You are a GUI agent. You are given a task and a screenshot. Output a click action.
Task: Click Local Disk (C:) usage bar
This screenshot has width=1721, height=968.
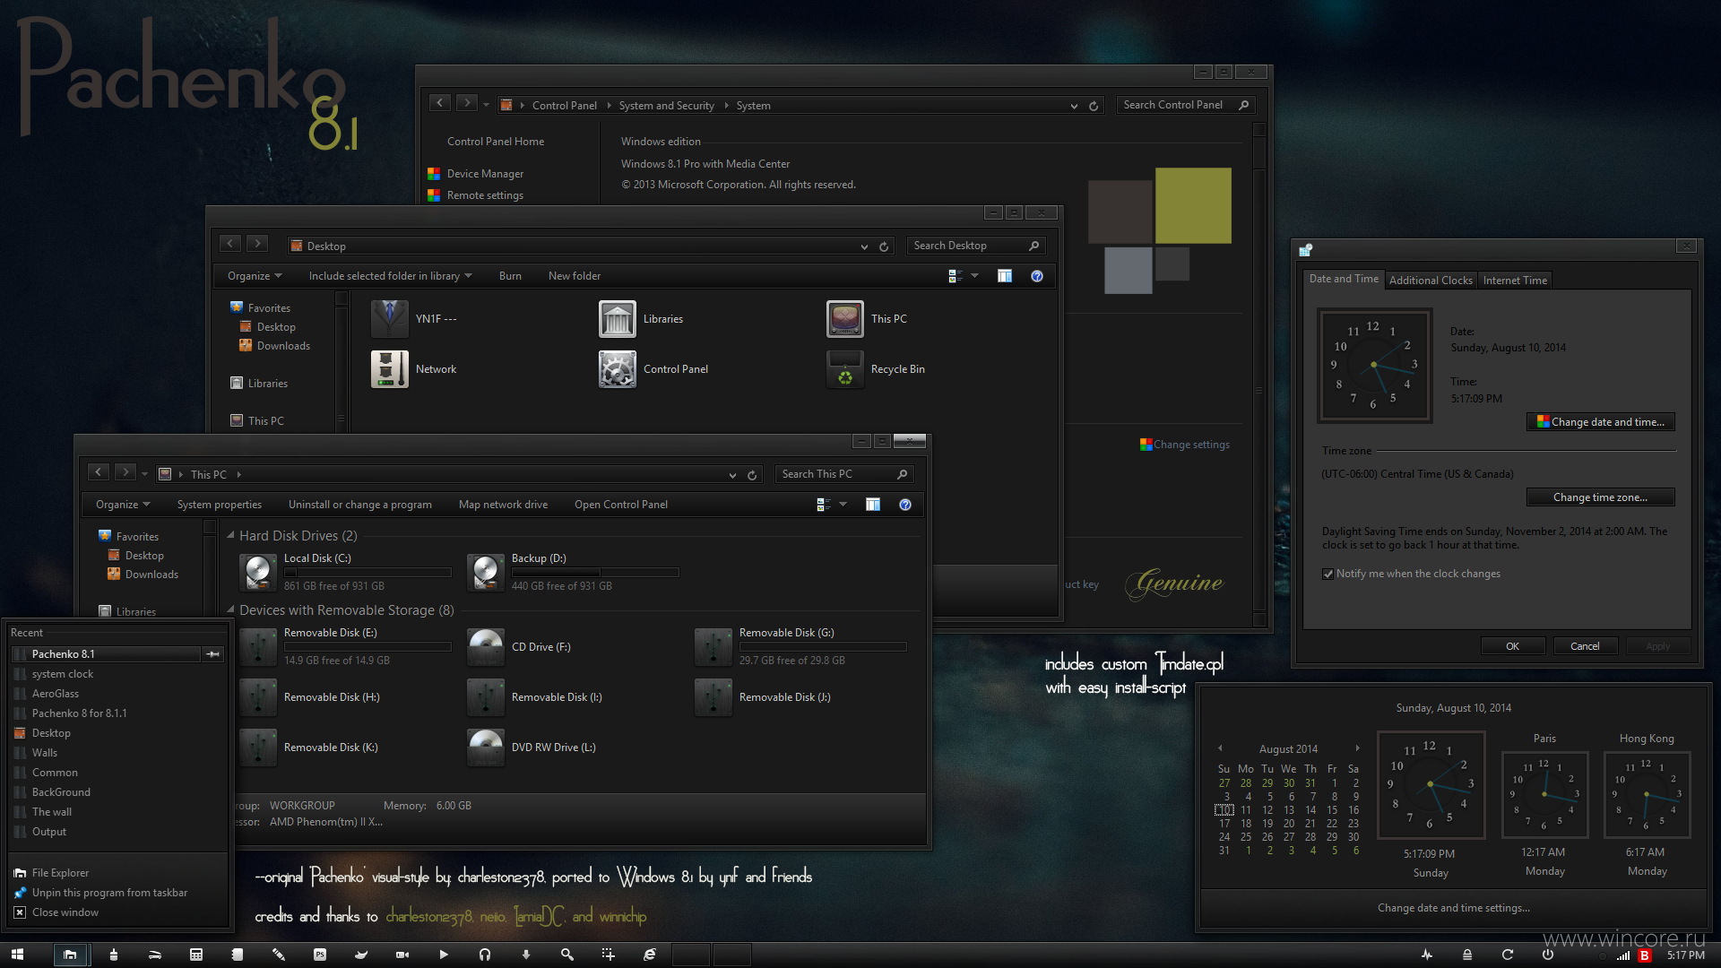coord(368,572)
